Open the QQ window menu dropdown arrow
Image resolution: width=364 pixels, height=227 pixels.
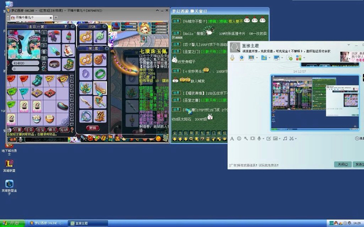pos(348,45)
